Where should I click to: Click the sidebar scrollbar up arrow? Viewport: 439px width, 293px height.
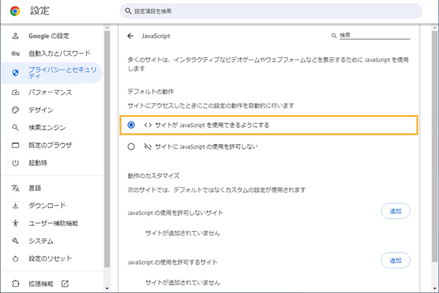(x=107, y=28)
